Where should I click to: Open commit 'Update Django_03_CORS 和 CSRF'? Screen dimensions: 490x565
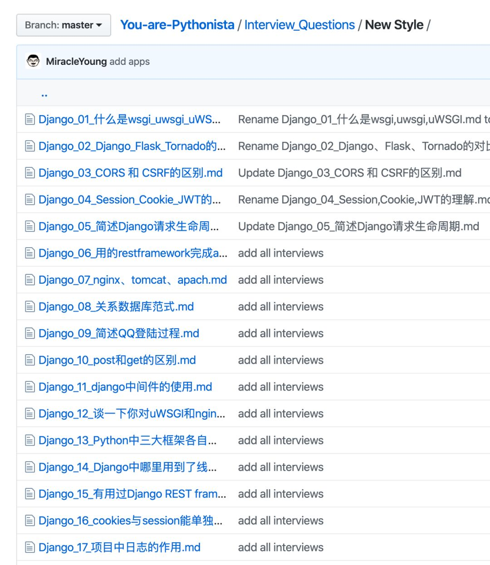click(x=350, y=173)
